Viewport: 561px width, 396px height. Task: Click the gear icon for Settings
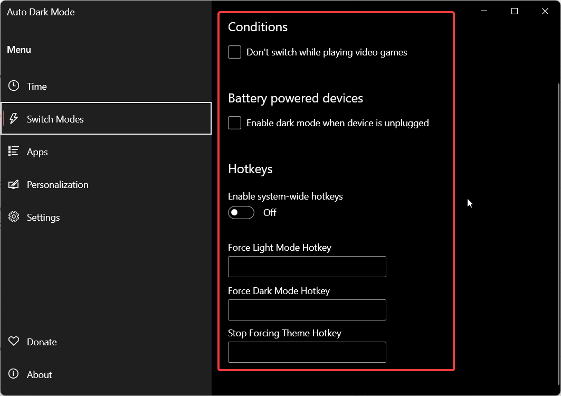click(14, 216)
